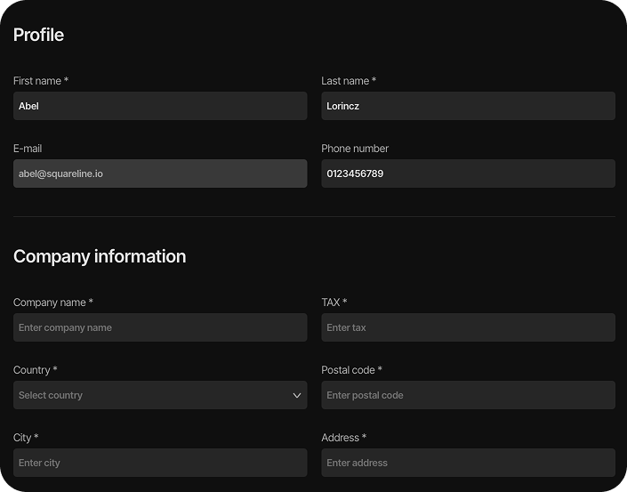Click the chevron arrow in Country selector
Image resolution: width=627 pixels, height=492 pixels.
297,396
